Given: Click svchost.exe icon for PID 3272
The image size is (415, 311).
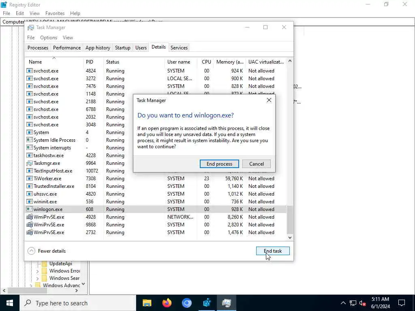Looking at the screenshot, I should pos(30,79).
